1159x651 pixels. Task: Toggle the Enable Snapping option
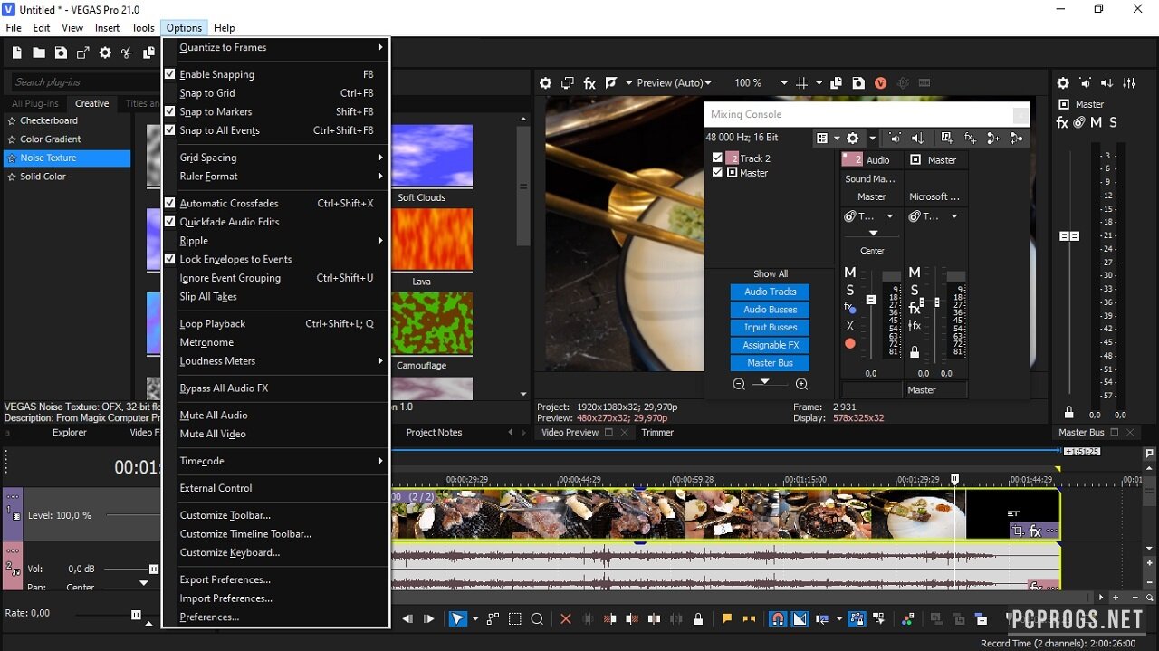(217, 74)
